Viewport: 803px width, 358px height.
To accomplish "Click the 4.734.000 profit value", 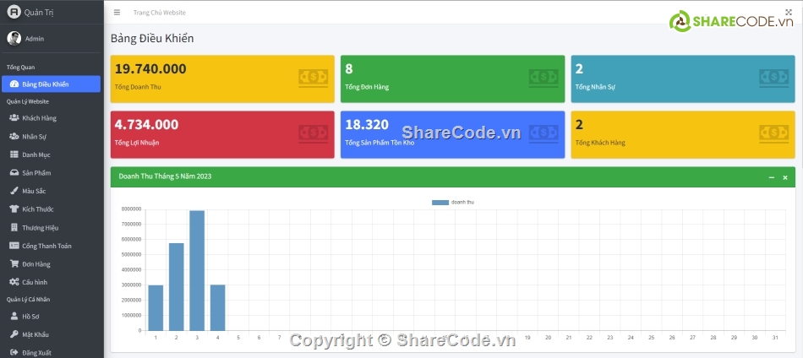I will point(146,124).
